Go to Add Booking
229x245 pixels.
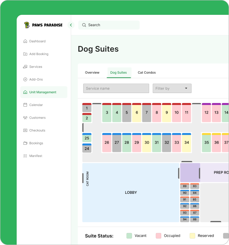(x=39, y=54)
